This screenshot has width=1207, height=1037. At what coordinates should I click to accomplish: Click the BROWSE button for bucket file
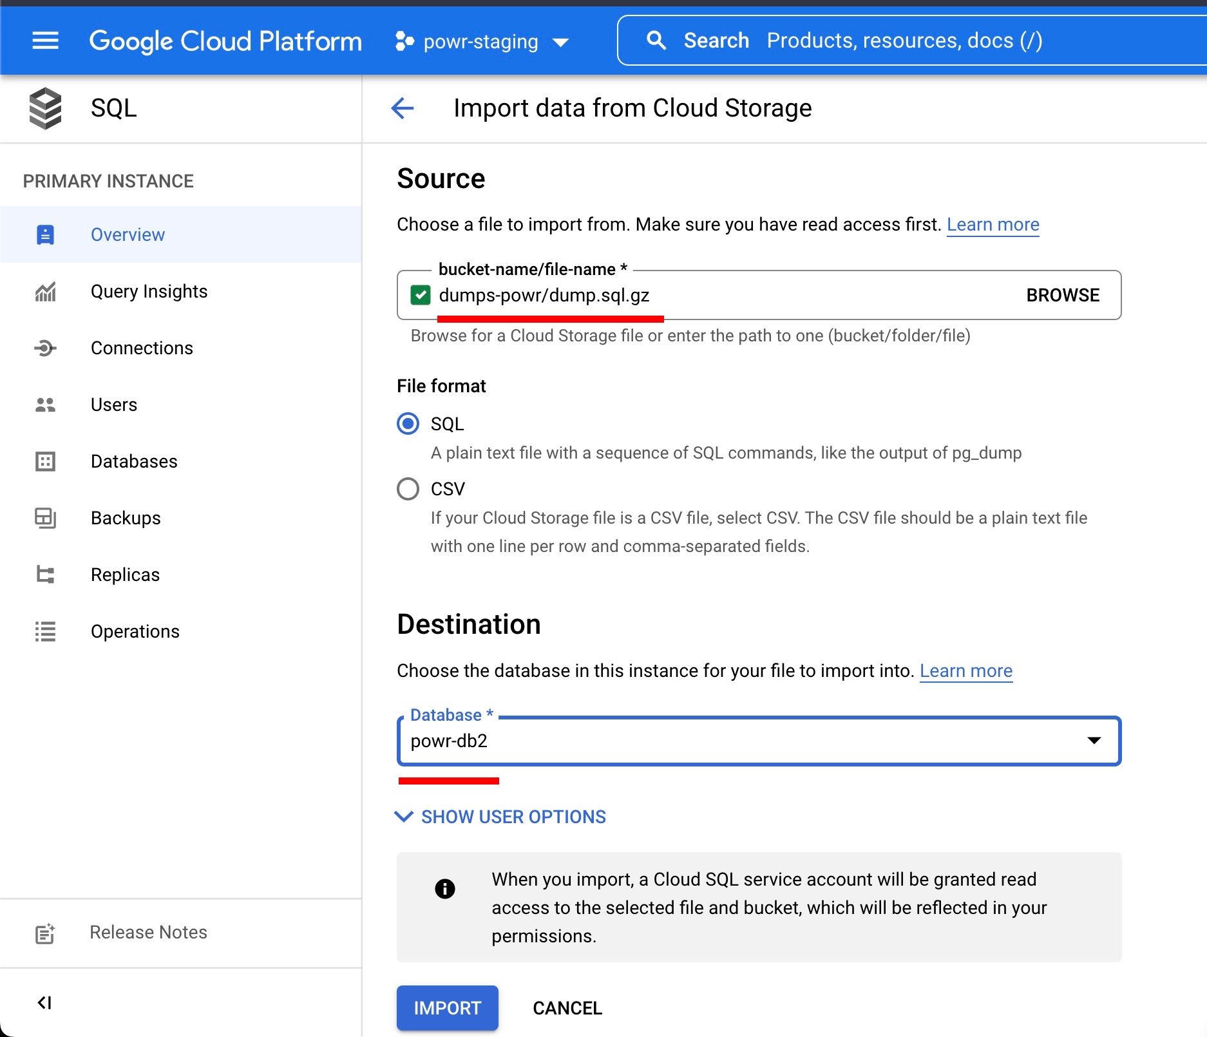coord(1063,295)
